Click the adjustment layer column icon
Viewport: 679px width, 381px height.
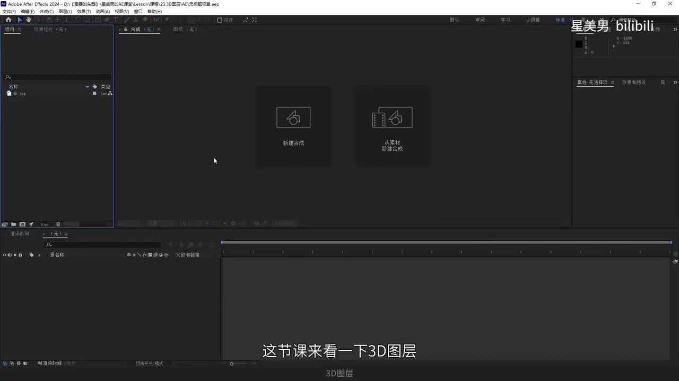pos(160,255)
